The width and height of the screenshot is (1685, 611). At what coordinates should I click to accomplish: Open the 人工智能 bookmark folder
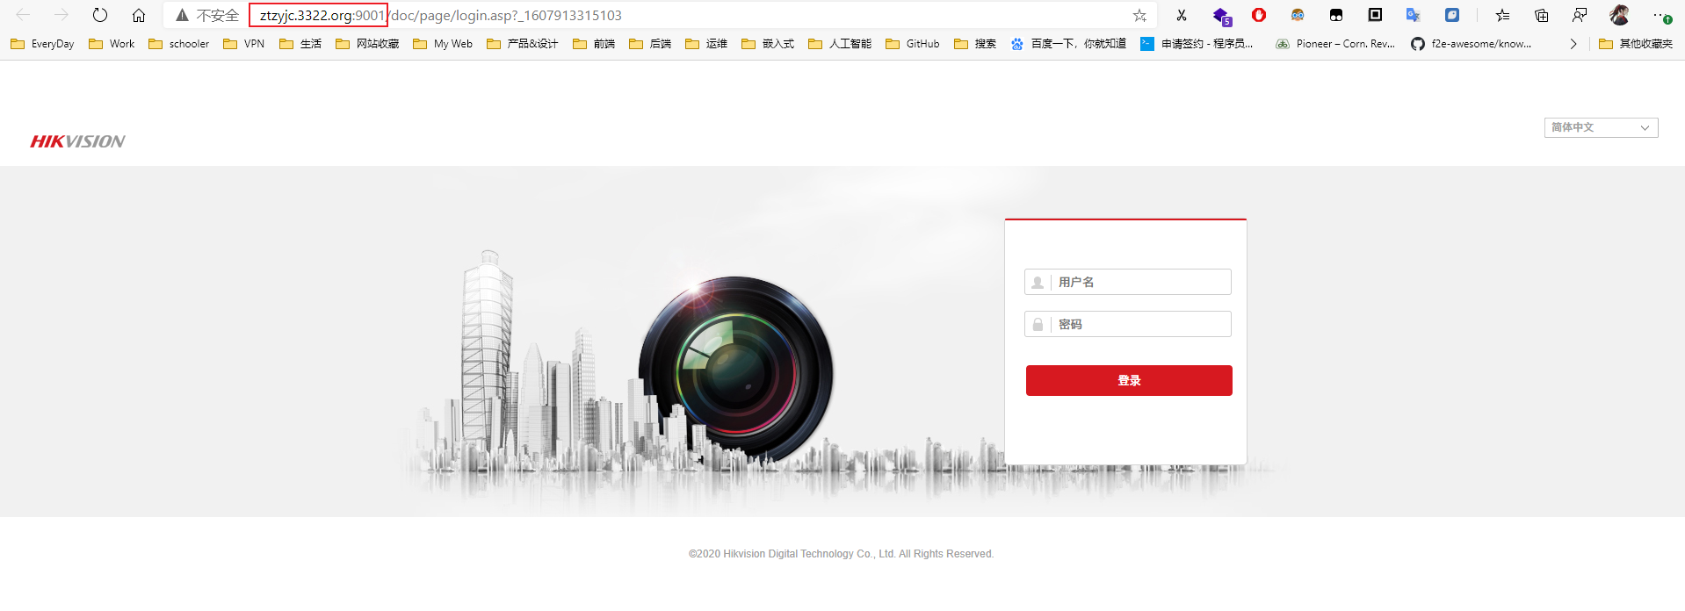tap(840, 44)
